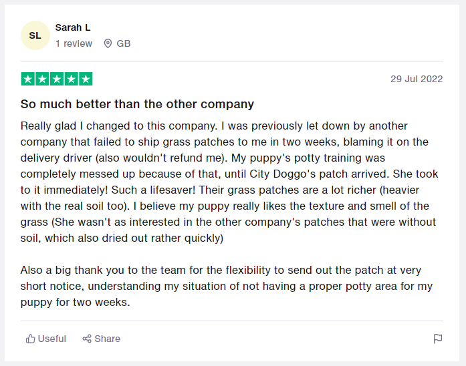
Task: Click the review date 29 Jul 2022
Action: click(x=417, y=79)
